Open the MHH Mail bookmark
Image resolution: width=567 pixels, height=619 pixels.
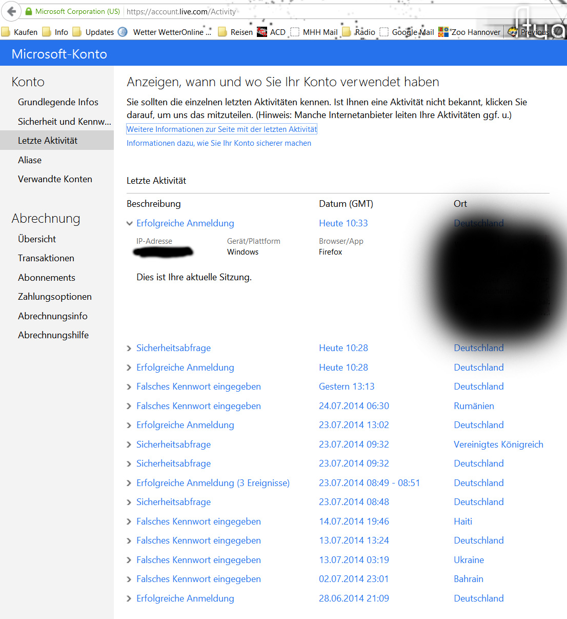314,32
